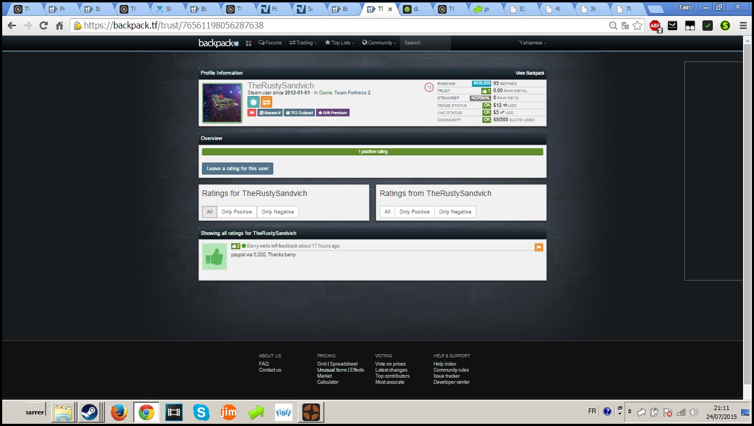
Task: Click the grid squares icon beside backpack.tf logo
Action: coord(249,43)
